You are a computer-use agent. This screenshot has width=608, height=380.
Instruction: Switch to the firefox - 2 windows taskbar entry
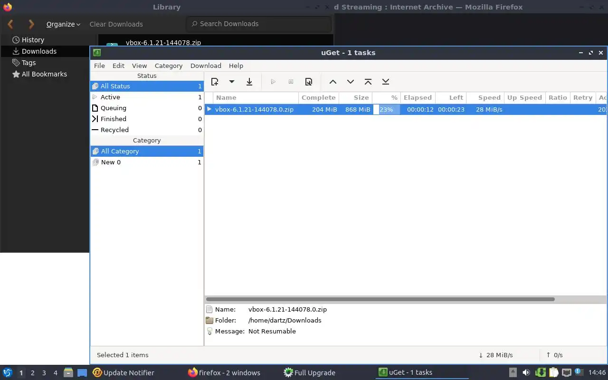click(x=224, y=372)
